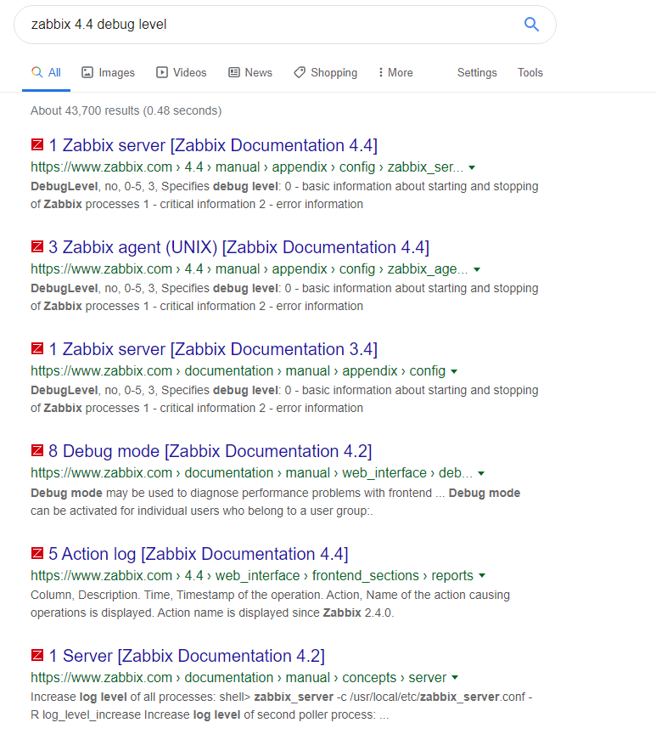The height and width of the screenshot is (734, 656).
Task: Click the Zabbix favicon beside Action log result
Action: [x=37, y=553]
